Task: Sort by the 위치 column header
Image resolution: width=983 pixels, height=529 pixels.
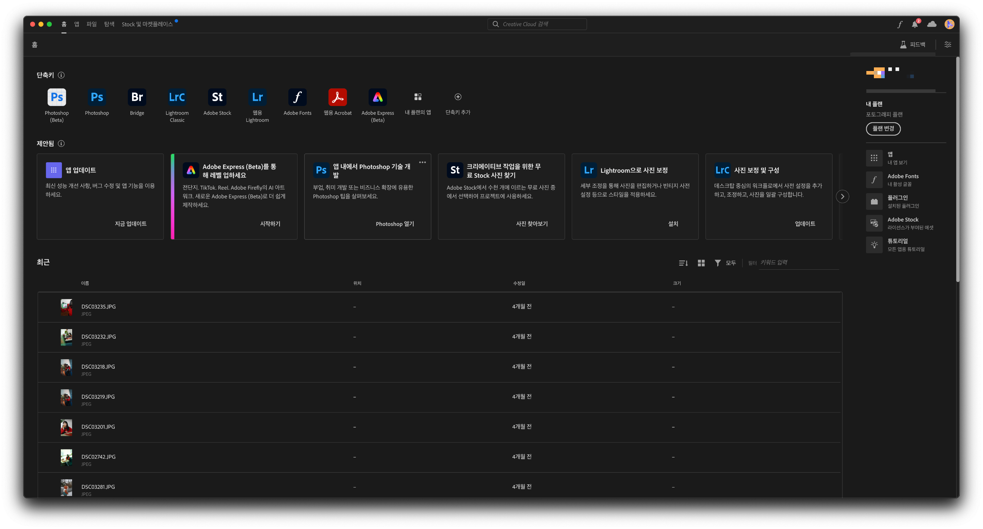Action: coord(357,283)
